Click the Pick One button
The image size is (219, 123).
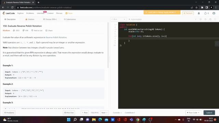coord(69,113)
